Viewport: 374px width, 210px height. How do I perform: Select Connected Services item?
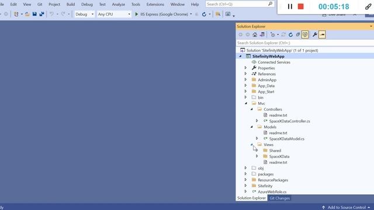tap(274, 62)
